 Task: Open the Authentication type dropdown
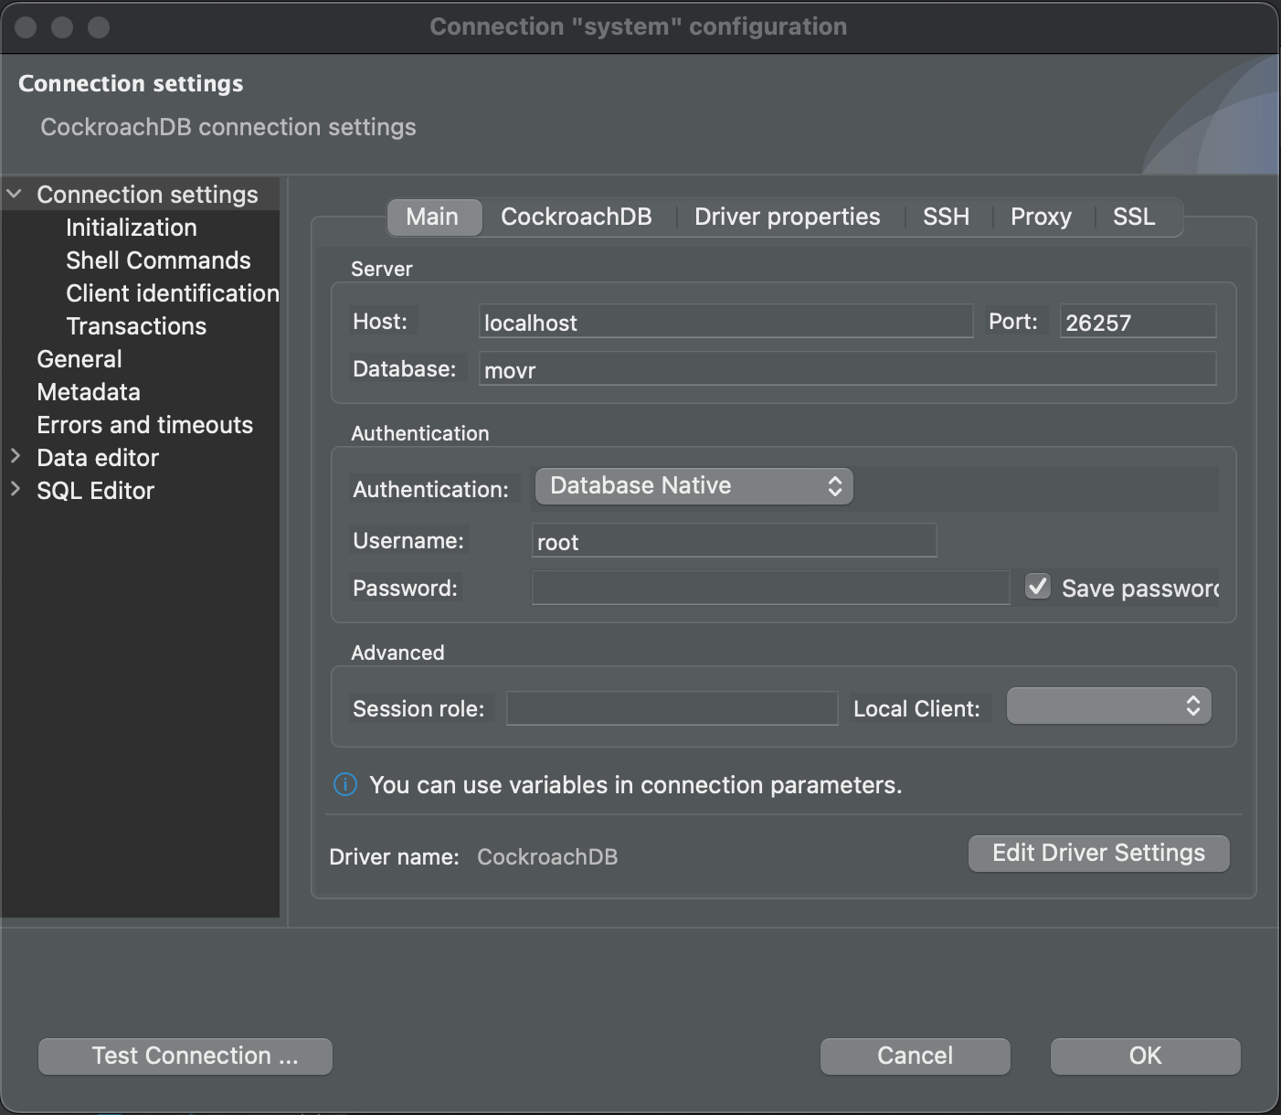coord(693,485)
